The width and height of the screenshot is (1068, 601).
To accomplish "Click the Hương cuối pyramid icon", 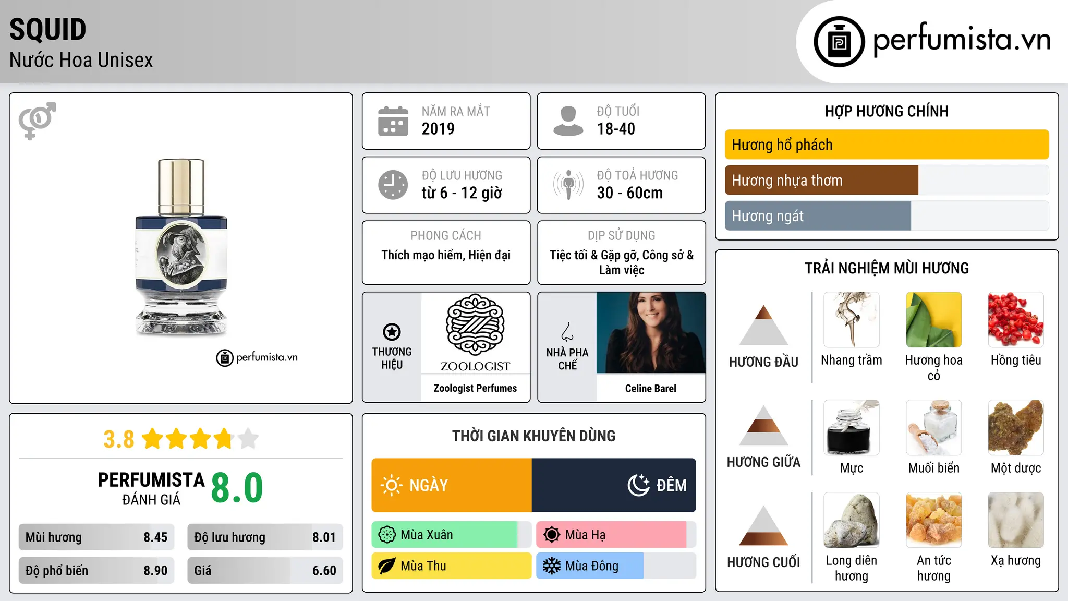I will pos(763,525).
